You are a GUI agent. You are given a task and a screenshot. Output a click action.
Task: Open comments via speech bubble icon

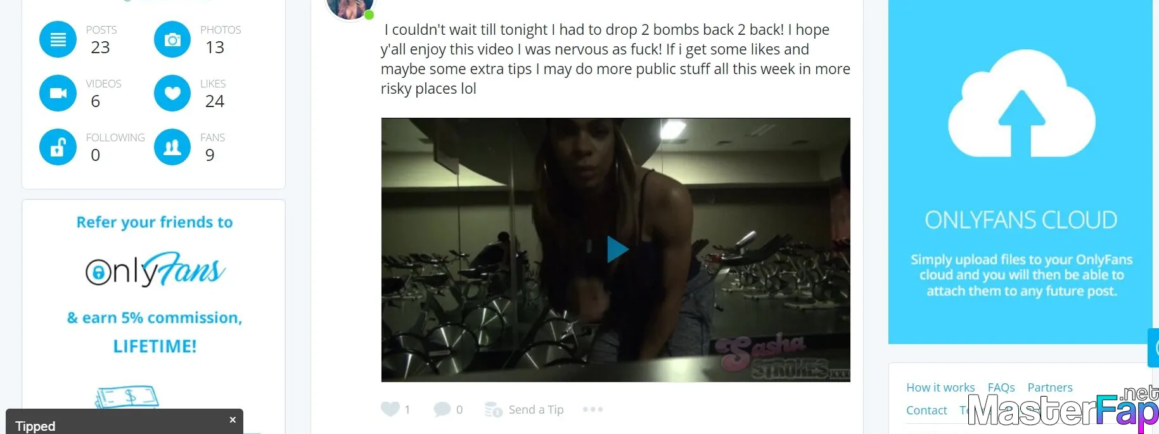pos(442,409)
